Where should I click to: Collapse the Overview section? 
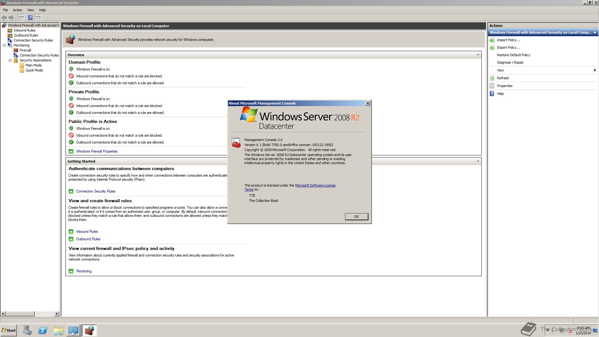pyautogui.click(x=478, y=55)
